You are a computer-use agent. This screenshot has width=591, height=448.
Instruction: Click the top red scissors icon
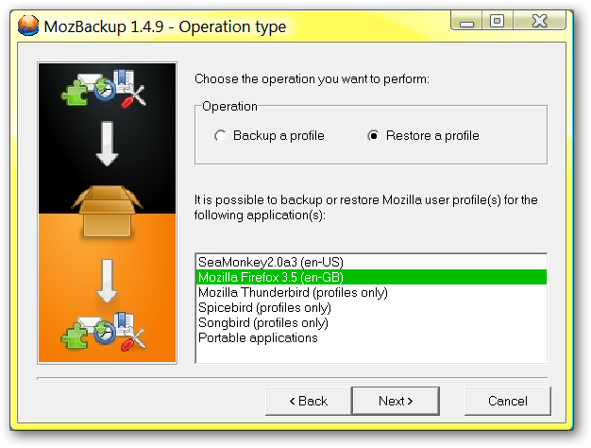click(133, 97)
